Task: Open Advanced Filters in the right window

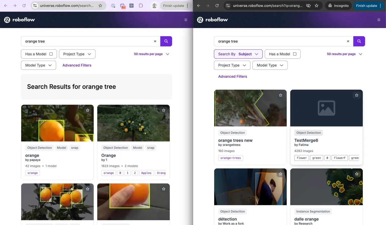Action: (x=233, y=77)
